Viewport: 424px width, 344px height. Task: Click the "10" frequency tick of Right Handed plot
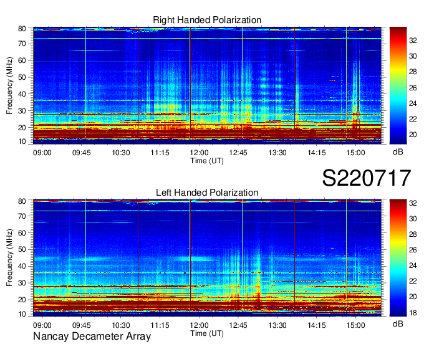[x=22, y=141]
